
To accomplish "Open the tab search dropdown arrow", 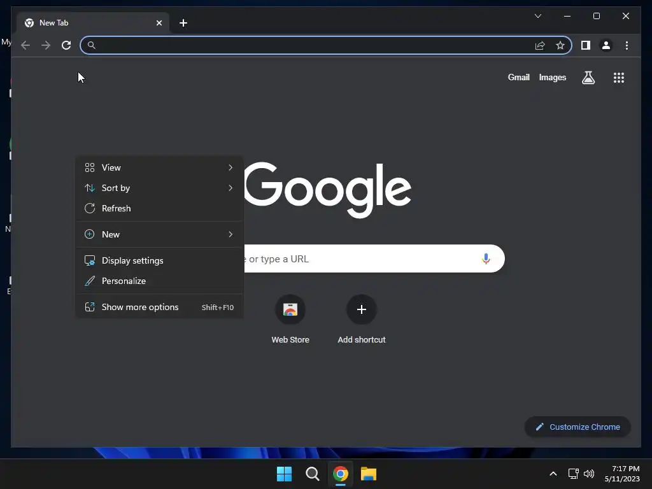I will click(537, 16).
